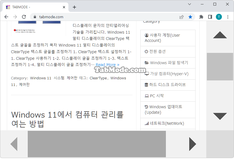
Task: Select the TABMODE tab
Action: pos(35,7)
